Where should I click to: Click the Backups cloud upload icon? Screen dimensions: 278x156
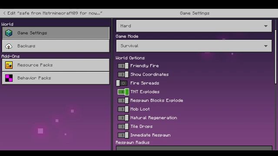click(x=9, y=46)
